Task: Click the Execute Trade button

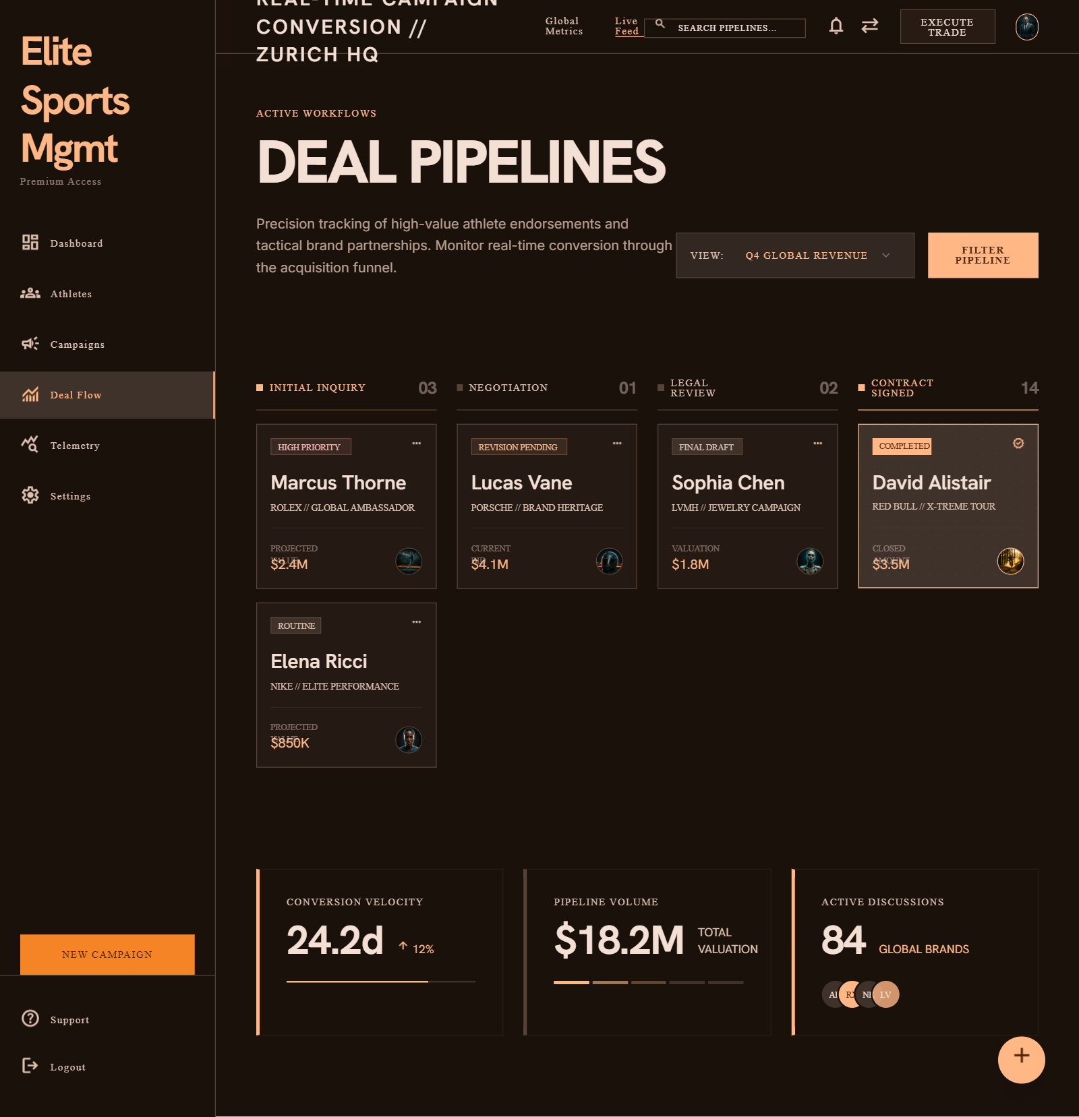Action: click(x=947, y=27)
